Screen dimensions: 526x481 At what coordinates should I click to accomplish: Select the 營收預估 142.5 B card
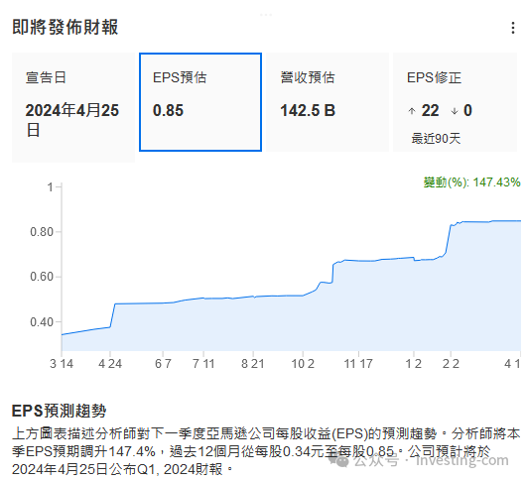(x=328, y=102)
